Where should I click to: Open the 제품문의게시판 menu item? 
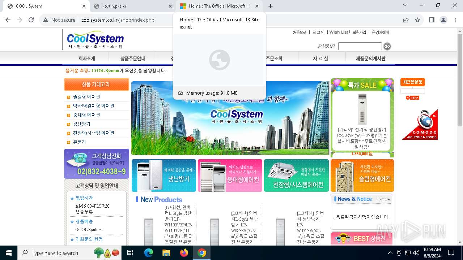(371, 58)
